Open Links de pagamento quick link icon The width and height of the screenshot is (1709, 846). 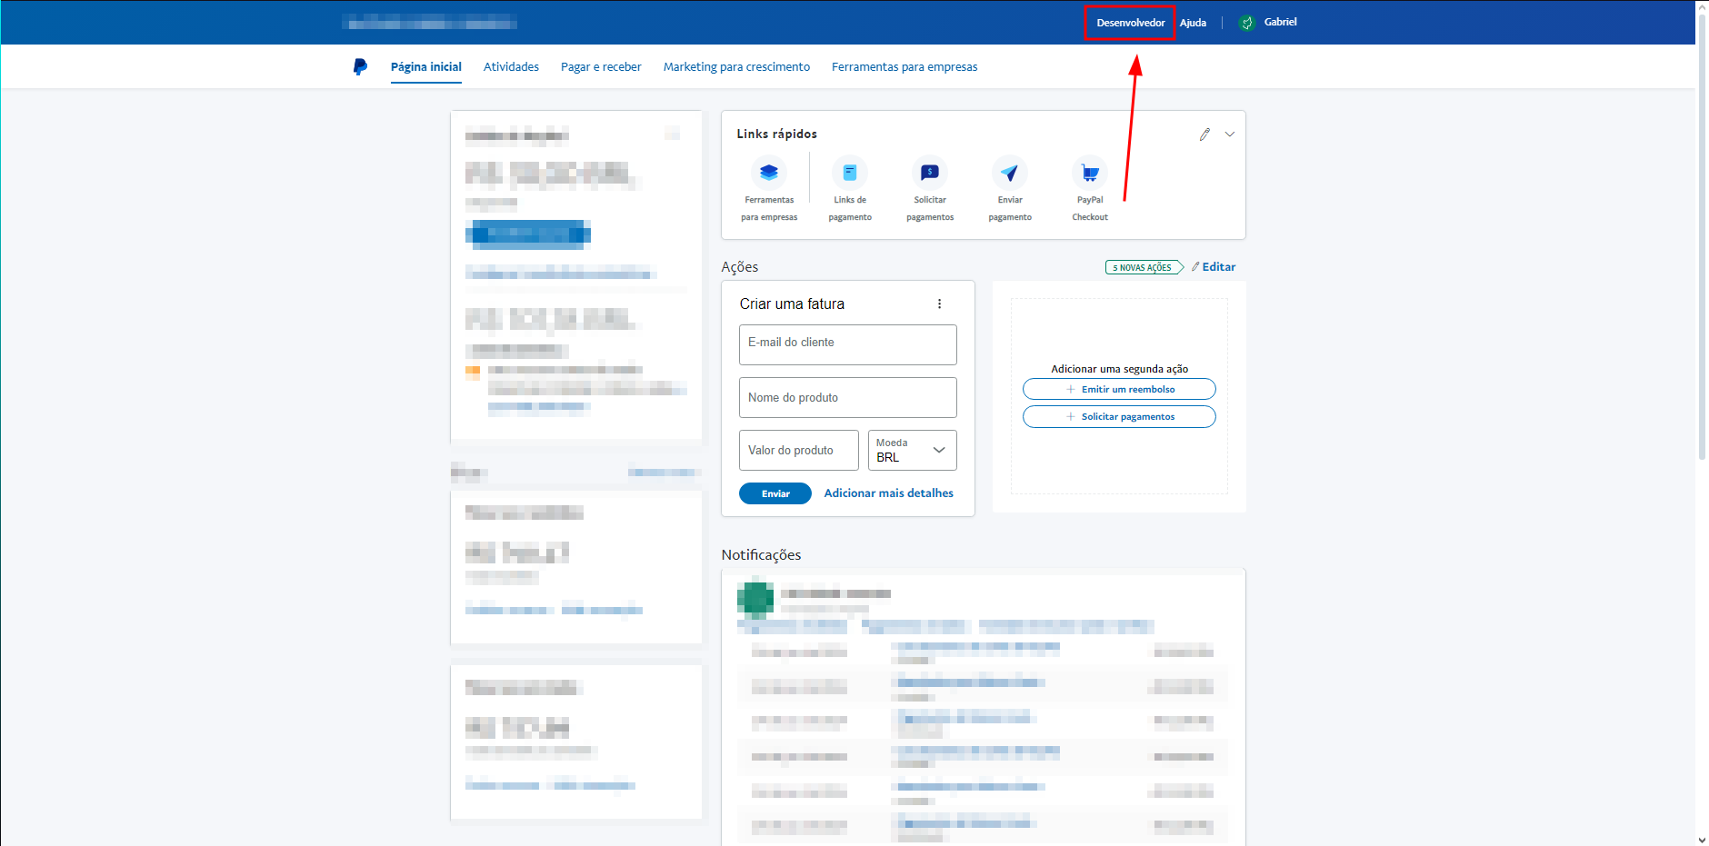tap(850, 172)
